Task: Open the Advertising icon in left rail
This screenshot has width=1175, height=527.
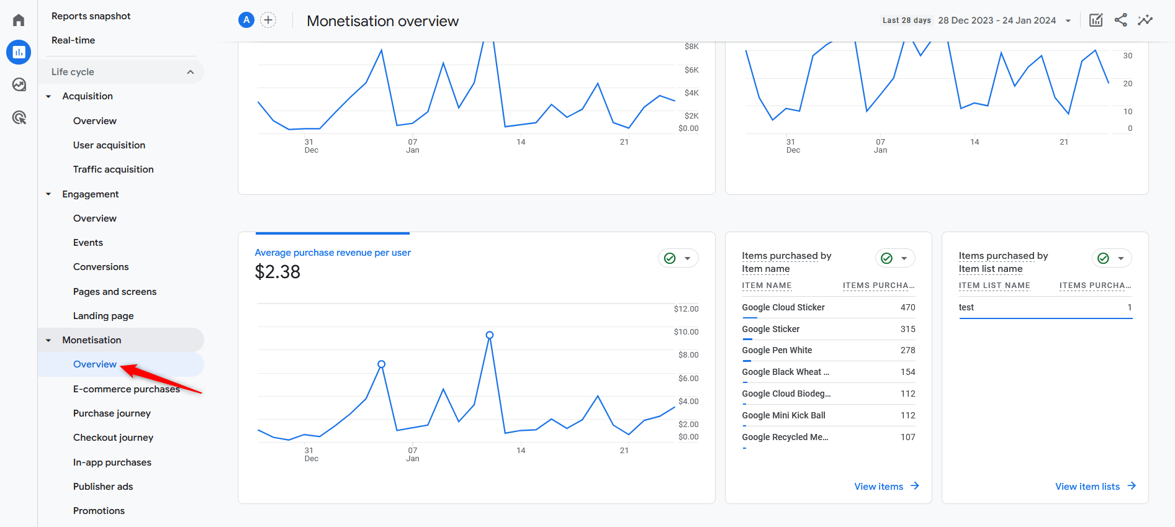Action: click(x=19, y=117)
